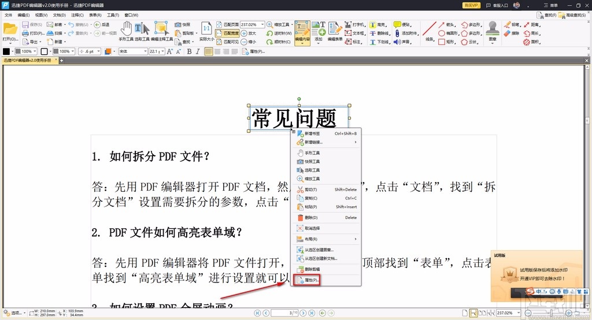The width and height of the screenshot is (592, 320).
Task: Select the 铅笔 pencil tool
Action: [x=512, y=24]
